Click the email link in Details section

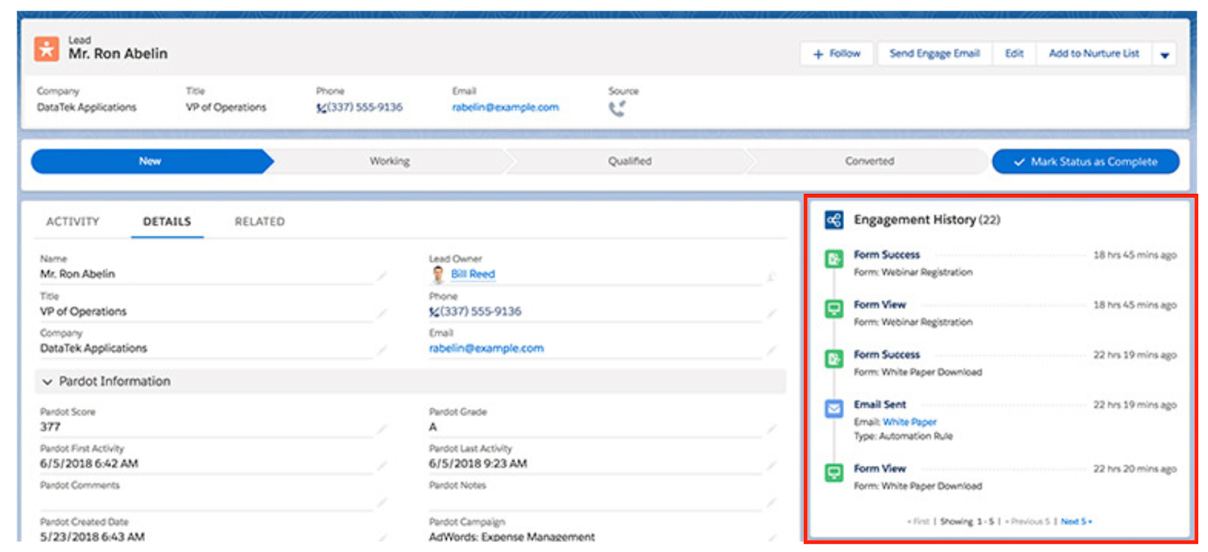pyautogui.click(x=486, y=348)
